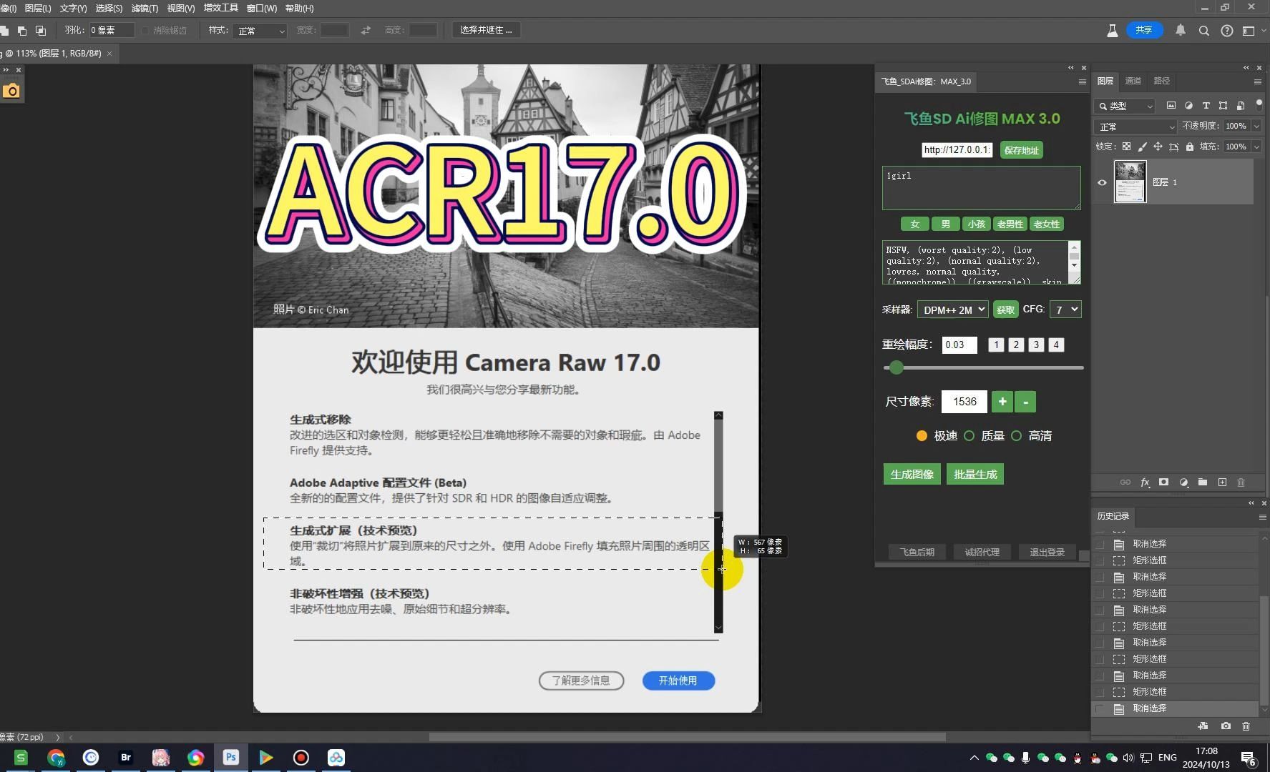Hide 图层 1 with its eye toggle
Viewport: 1270px width, 772px height.
[1103, 182]
